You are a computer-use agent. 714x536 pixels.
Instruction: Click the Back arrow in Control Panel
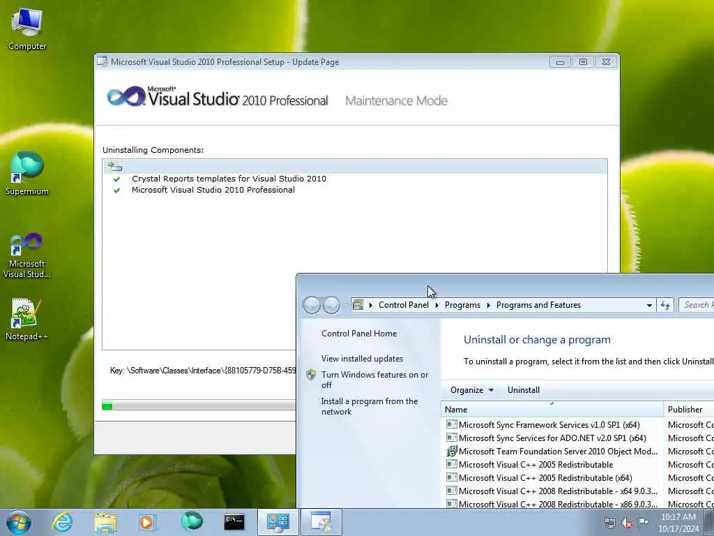[312, 305]
